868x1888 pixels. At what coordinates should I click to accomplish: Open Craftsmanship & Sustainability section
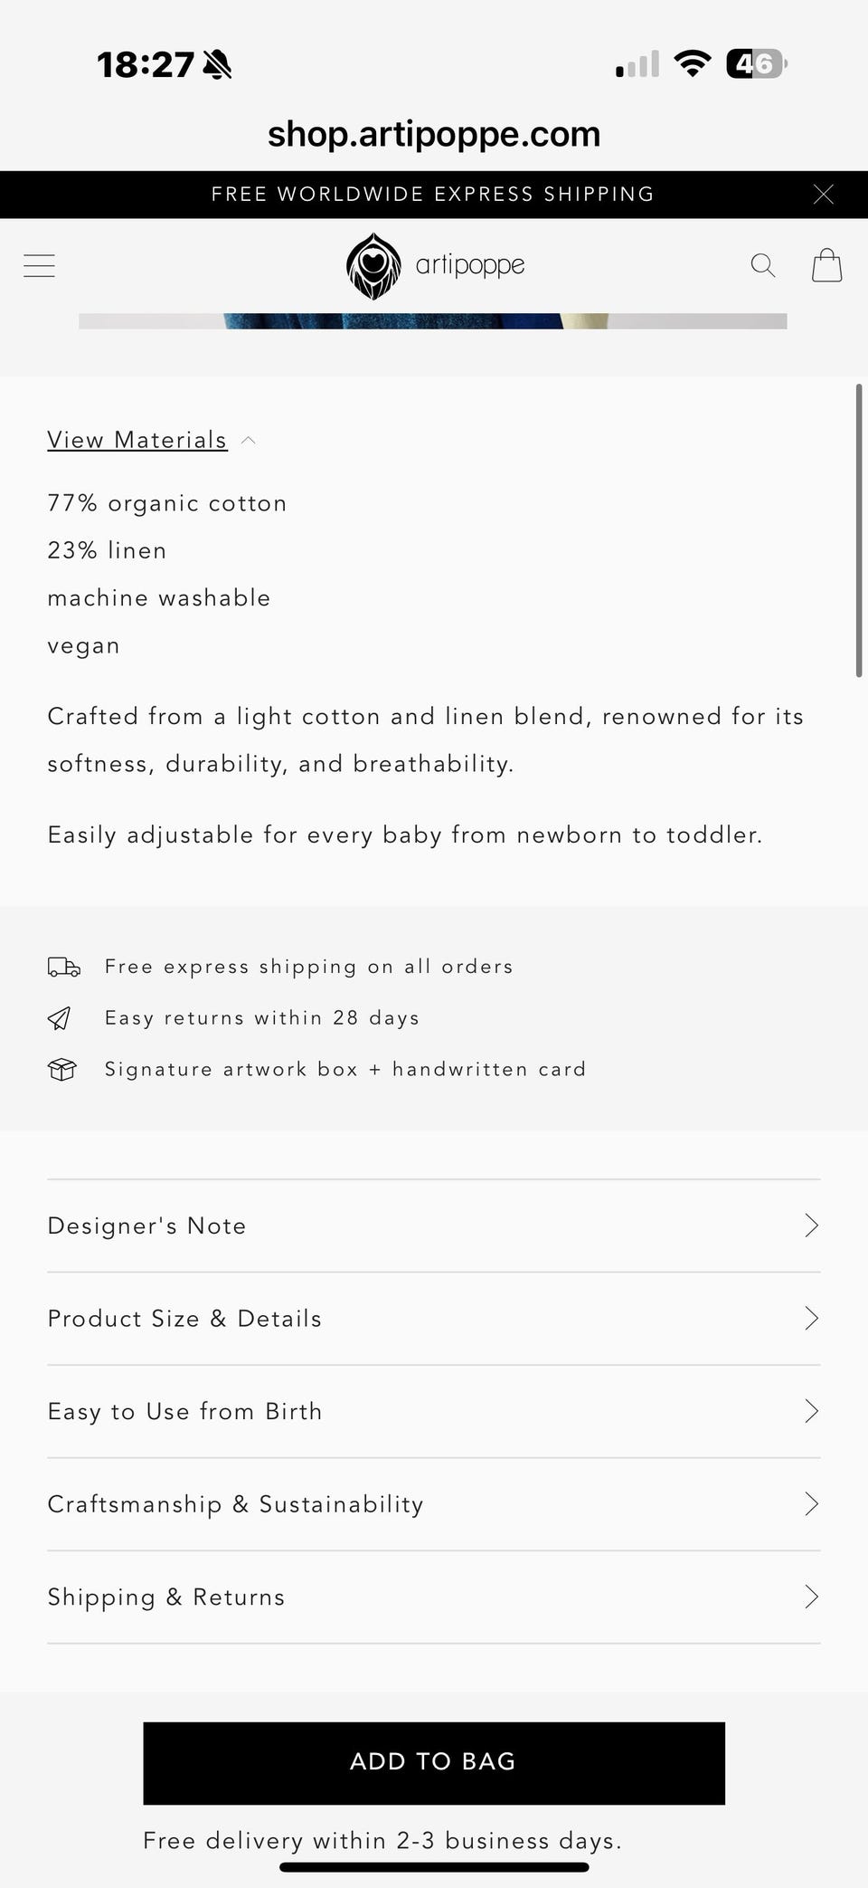[x=434, y=1504]
